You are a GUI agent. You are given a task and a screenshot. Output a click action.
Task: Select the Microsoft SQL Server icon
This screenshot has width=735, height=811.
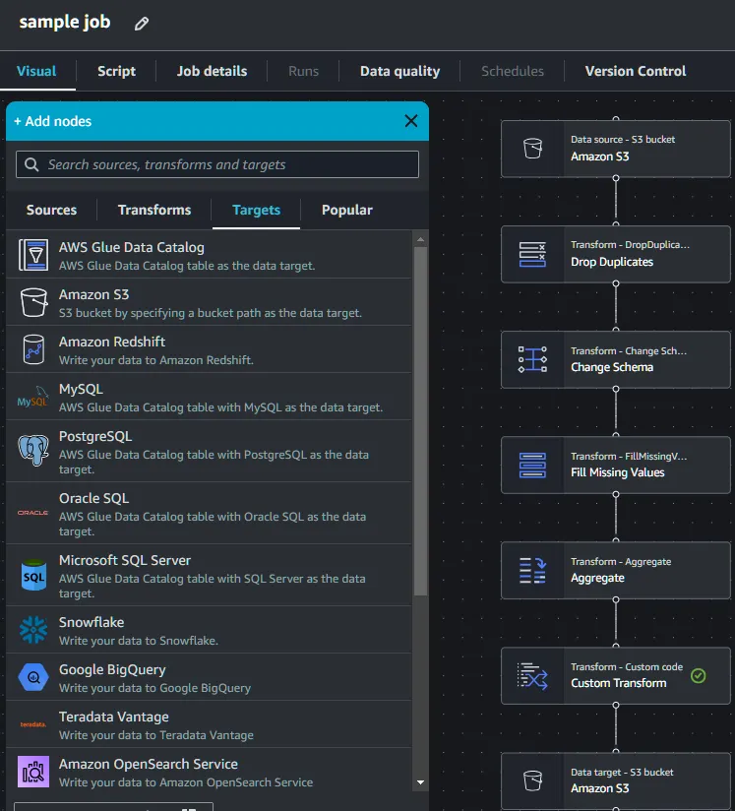click(x=33, y=574)
